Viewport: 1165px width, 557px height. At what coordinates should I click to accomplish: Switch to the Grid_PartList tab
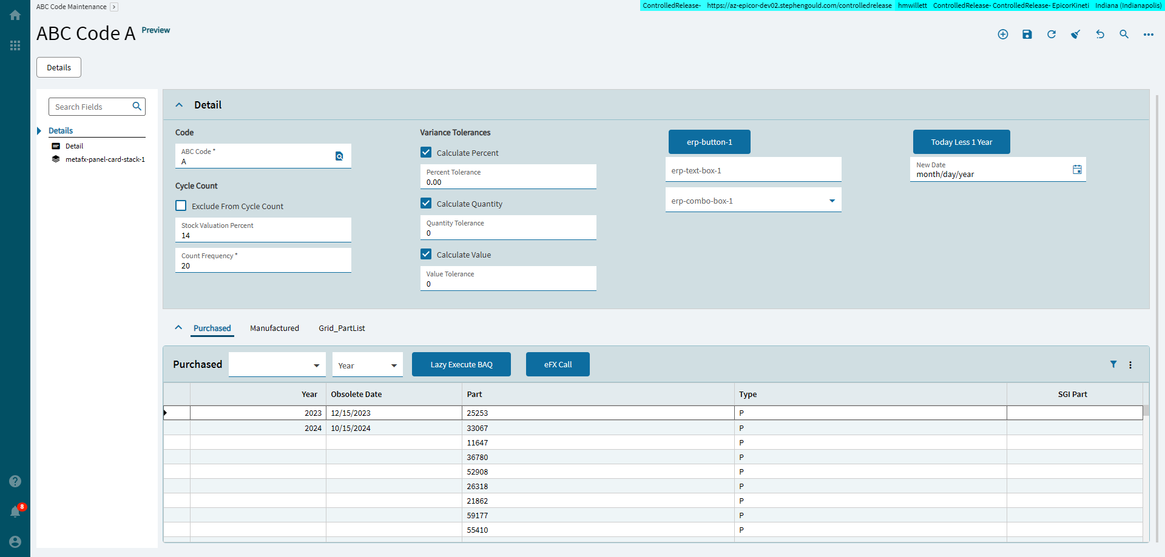342,328
